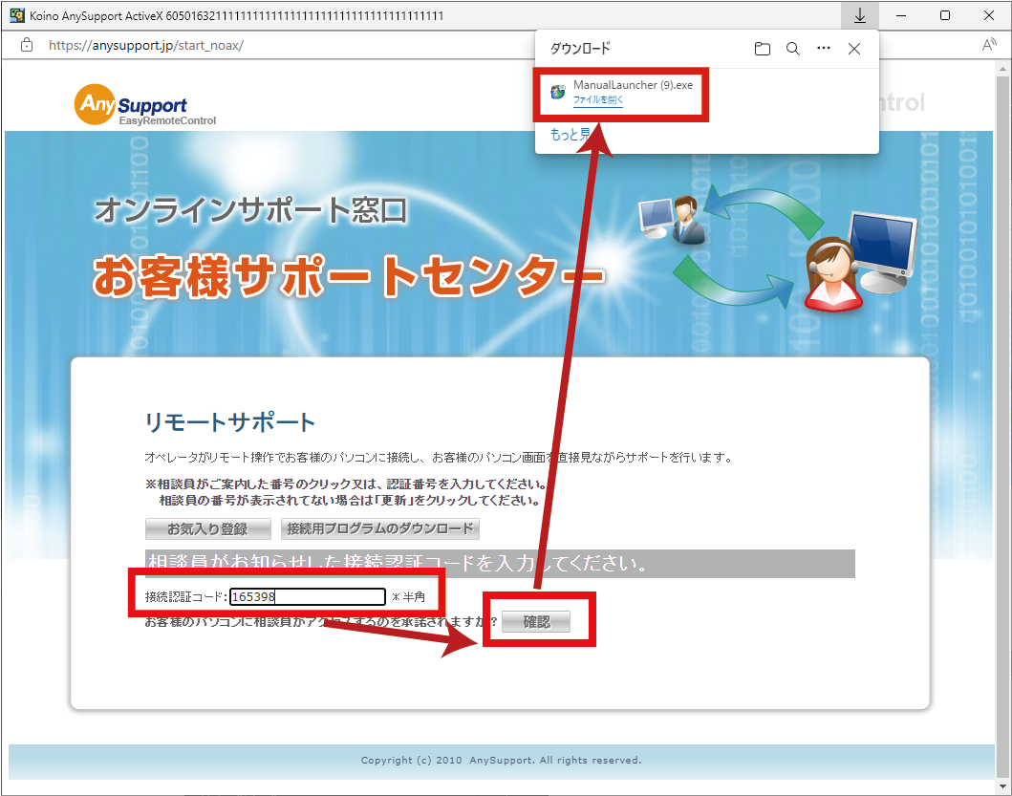Minimize the browser window
This screenshot has width=1012, height=796.
pos(901,15)
